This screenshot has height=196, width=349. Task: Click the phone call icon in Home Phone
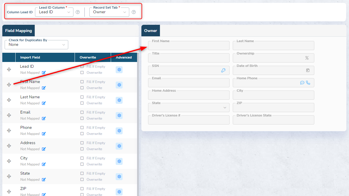[x=308, y=83]
